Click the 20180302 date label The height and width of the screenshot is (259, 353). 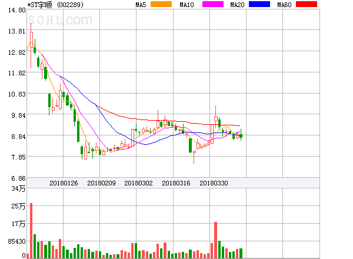click(138, 183)
